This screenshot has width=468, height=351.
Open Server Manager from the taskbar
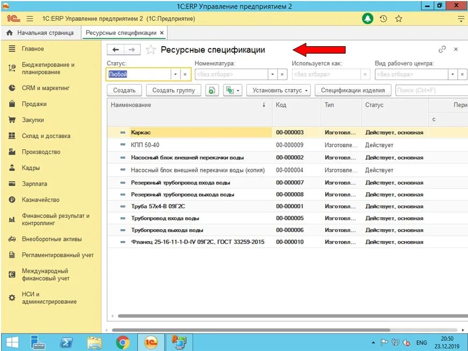click(38, 342)
